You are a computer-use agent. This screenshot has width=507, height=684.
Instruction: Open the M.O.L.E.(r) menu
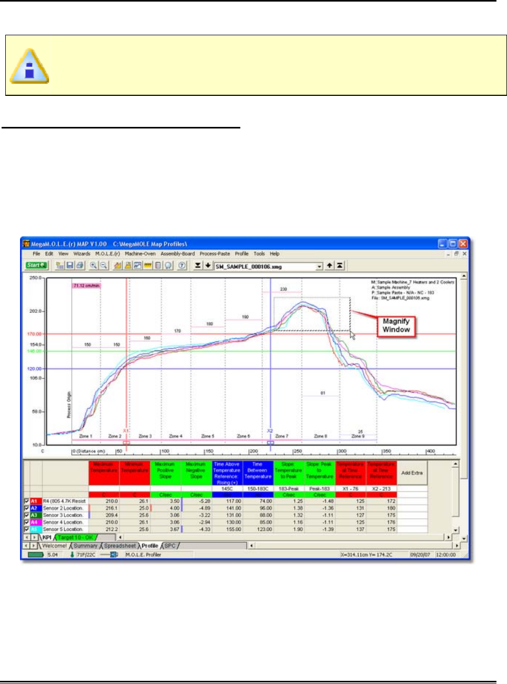(108, 254)
